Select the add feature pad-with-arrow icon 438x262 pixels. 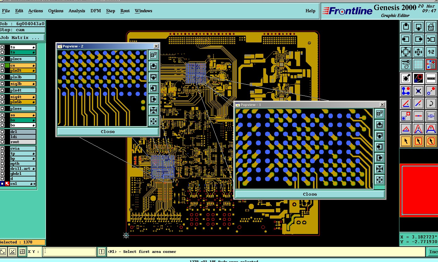coord(406,78)
